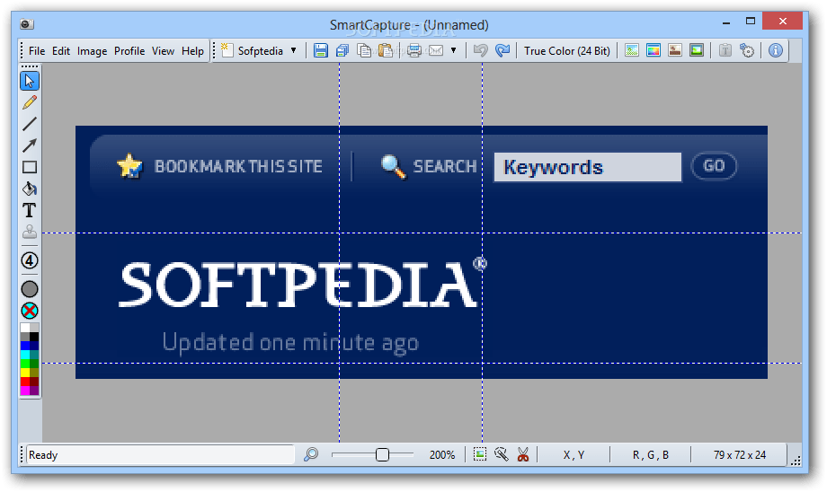
Task: Click the True Color (24 Bit) button
Action: 567,51
